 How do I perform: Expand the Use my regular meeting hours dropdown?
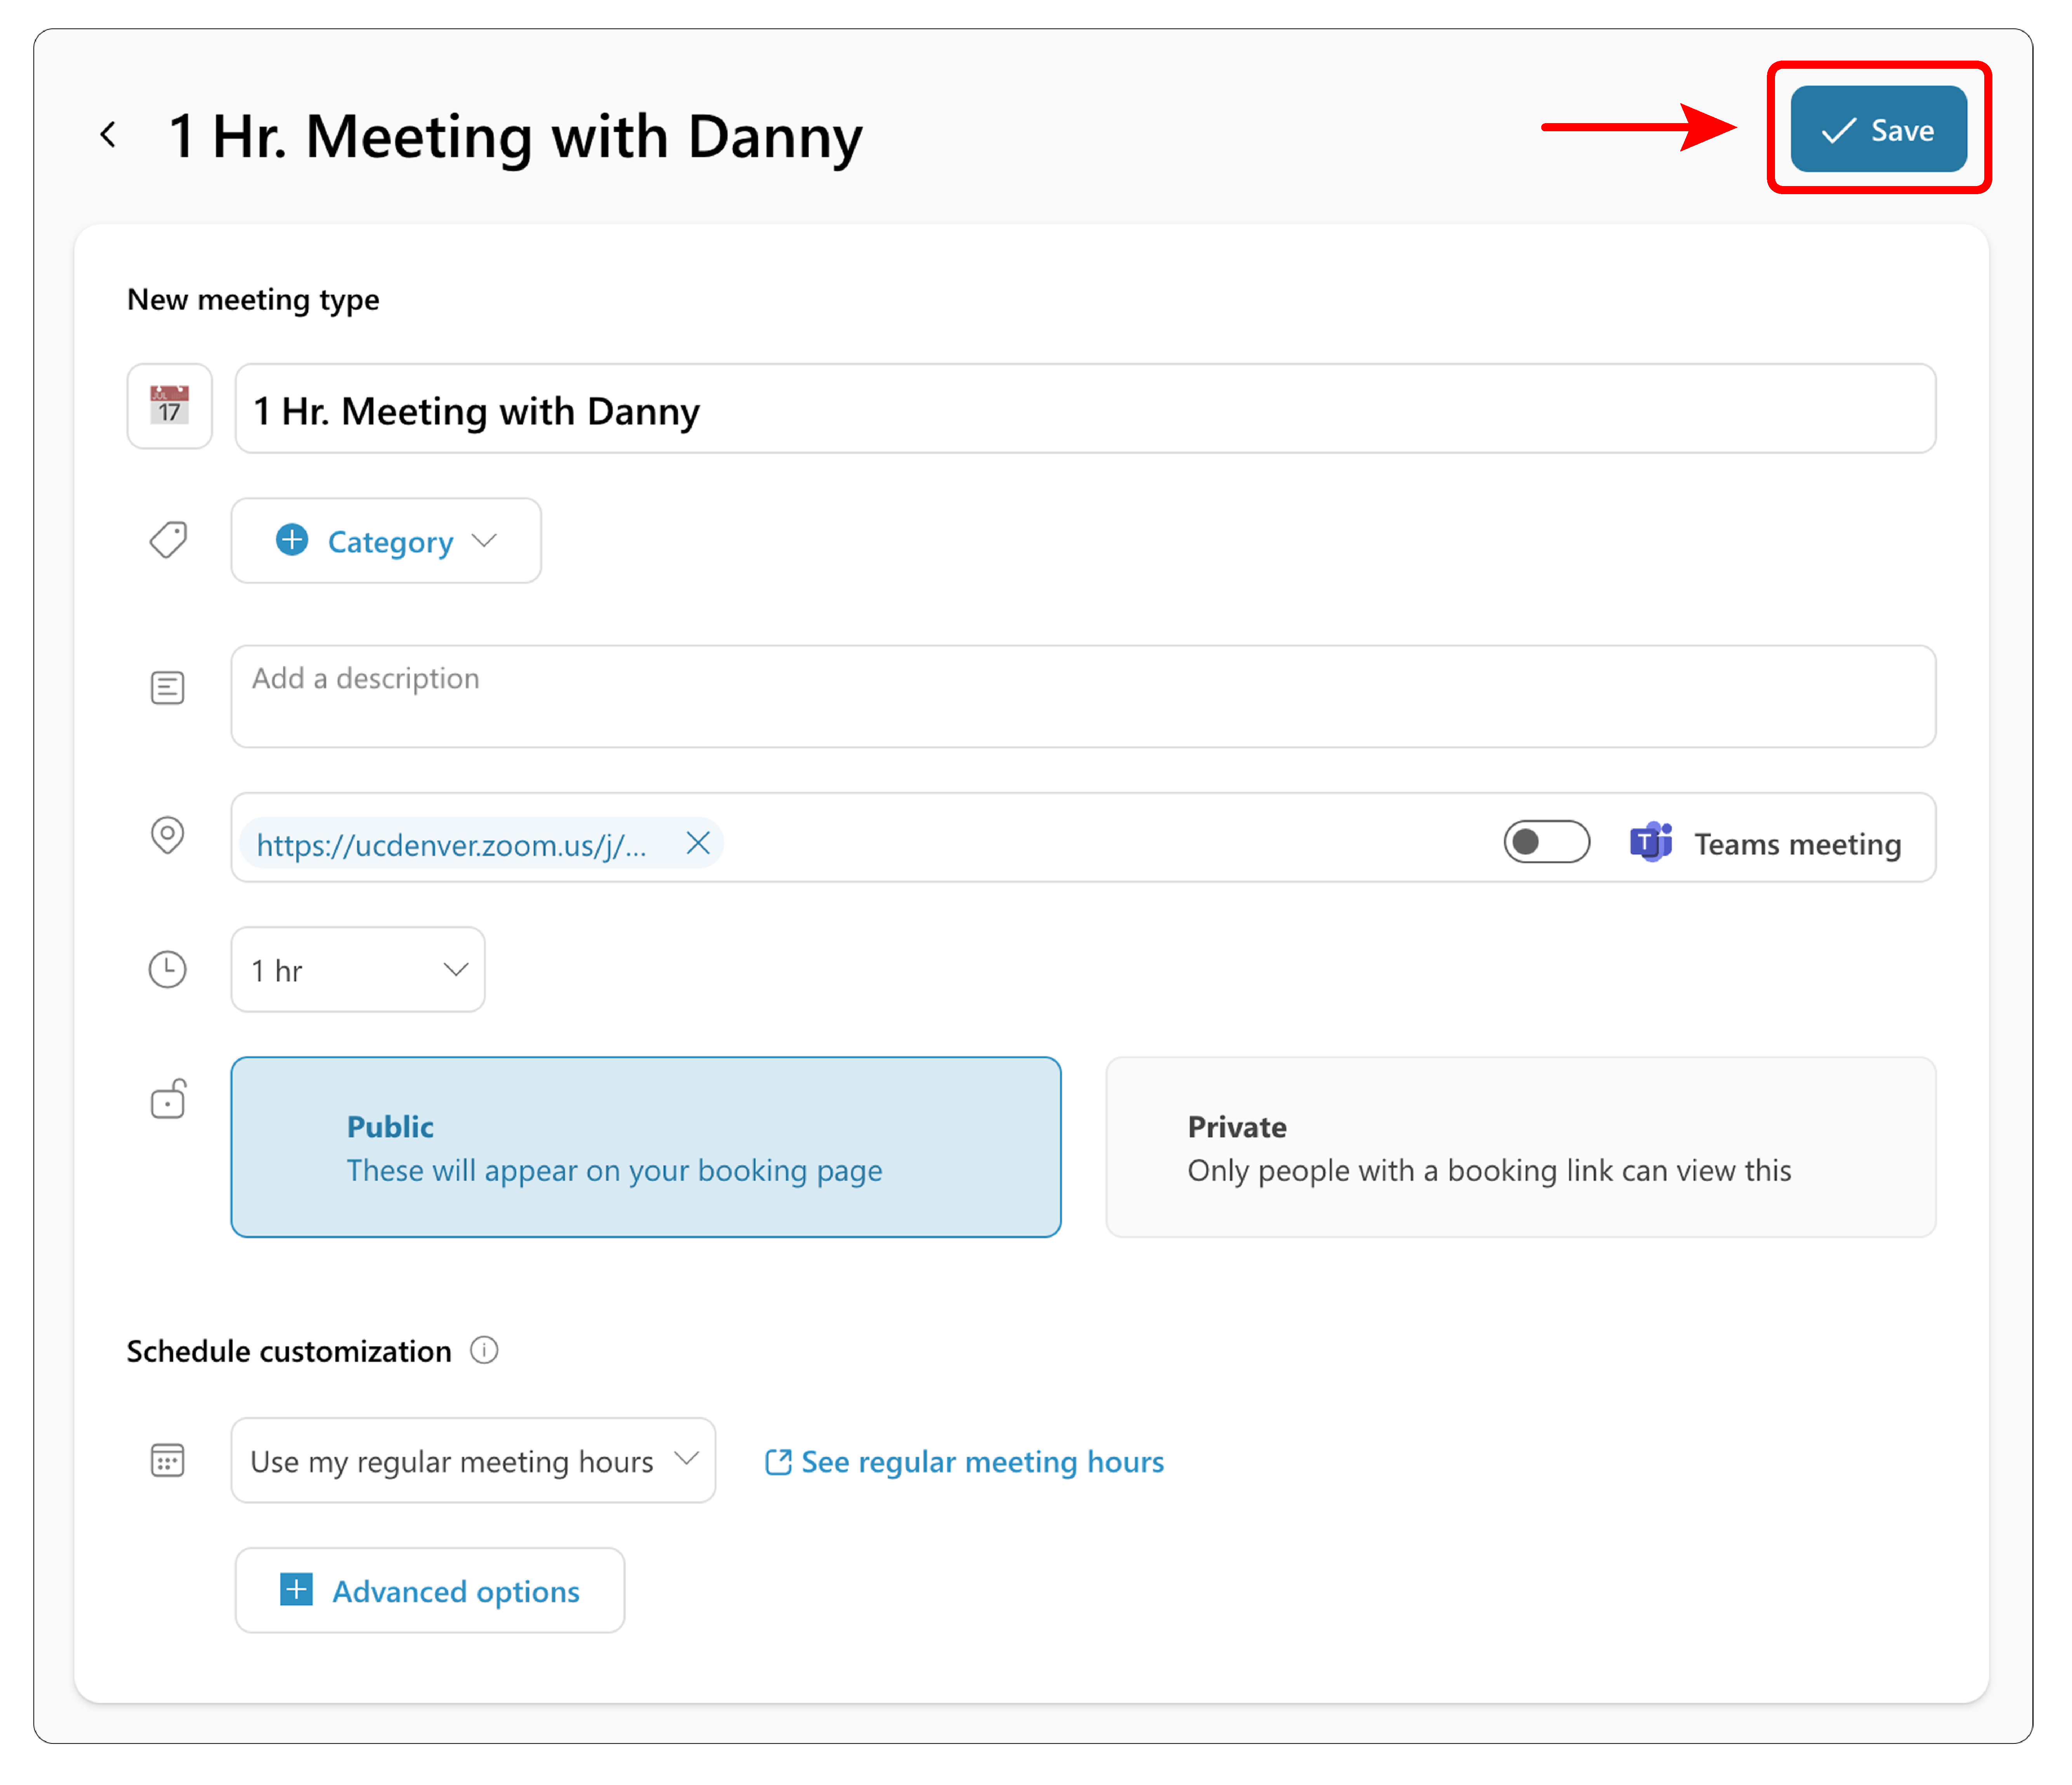coord(473,1461)
